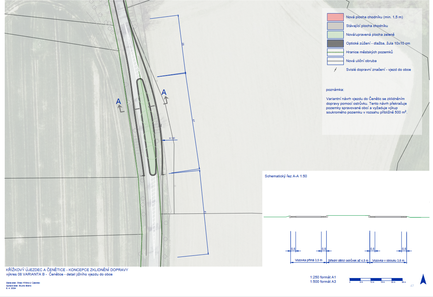Click the dark gray Optické zúžení swatch

coord(335,43)
